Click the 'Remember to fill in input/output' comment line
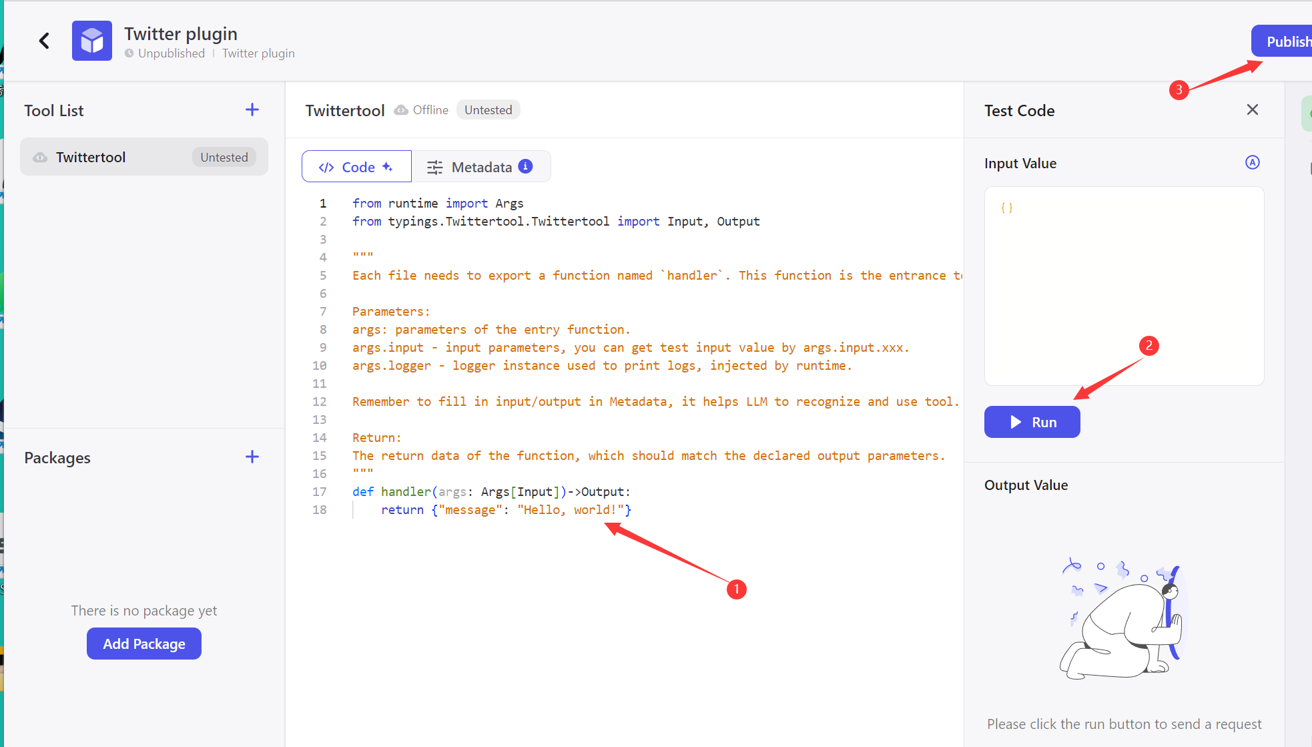Screen dimensions: 1312x747 click(x=656, y=402)
